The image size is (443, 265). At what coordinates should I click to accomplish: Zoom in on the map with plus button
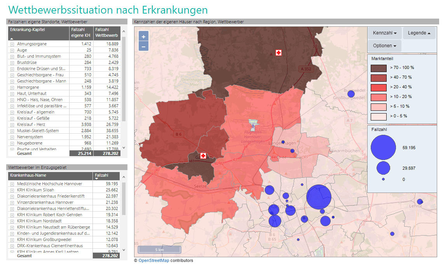click(143, 37)
